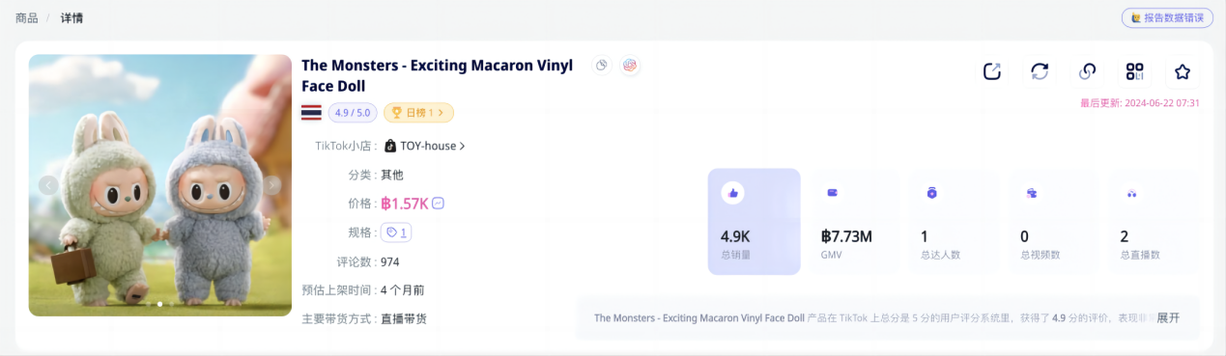Select the 总销量 stat card

point(754,222)
